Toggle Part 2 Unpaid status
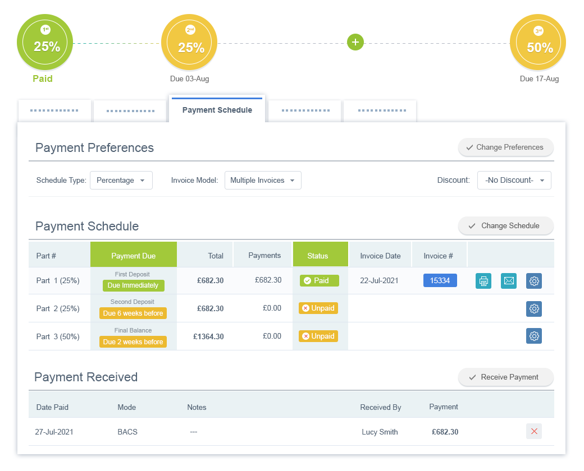This screenshot has height=471, width=584. 318,308
